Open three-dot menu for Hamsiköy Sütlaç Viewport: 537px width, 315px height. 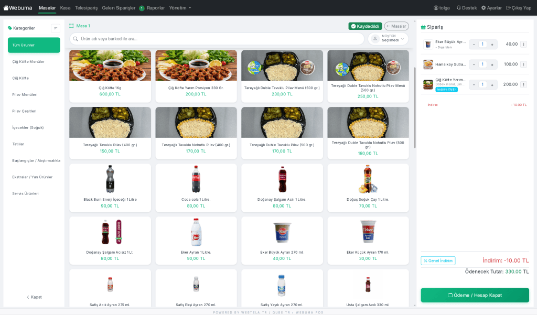coord(523,64)
